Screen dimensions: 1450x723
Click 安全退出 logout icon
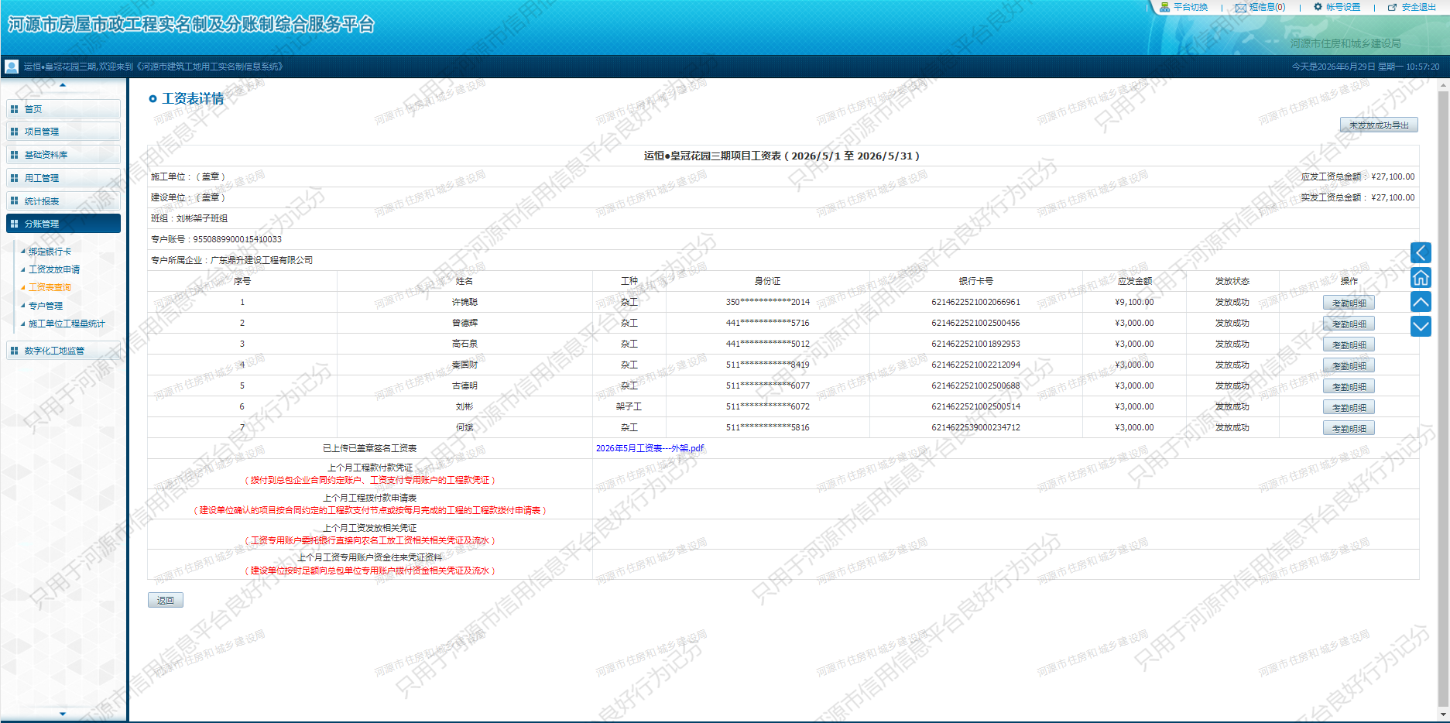(1392, 7)
